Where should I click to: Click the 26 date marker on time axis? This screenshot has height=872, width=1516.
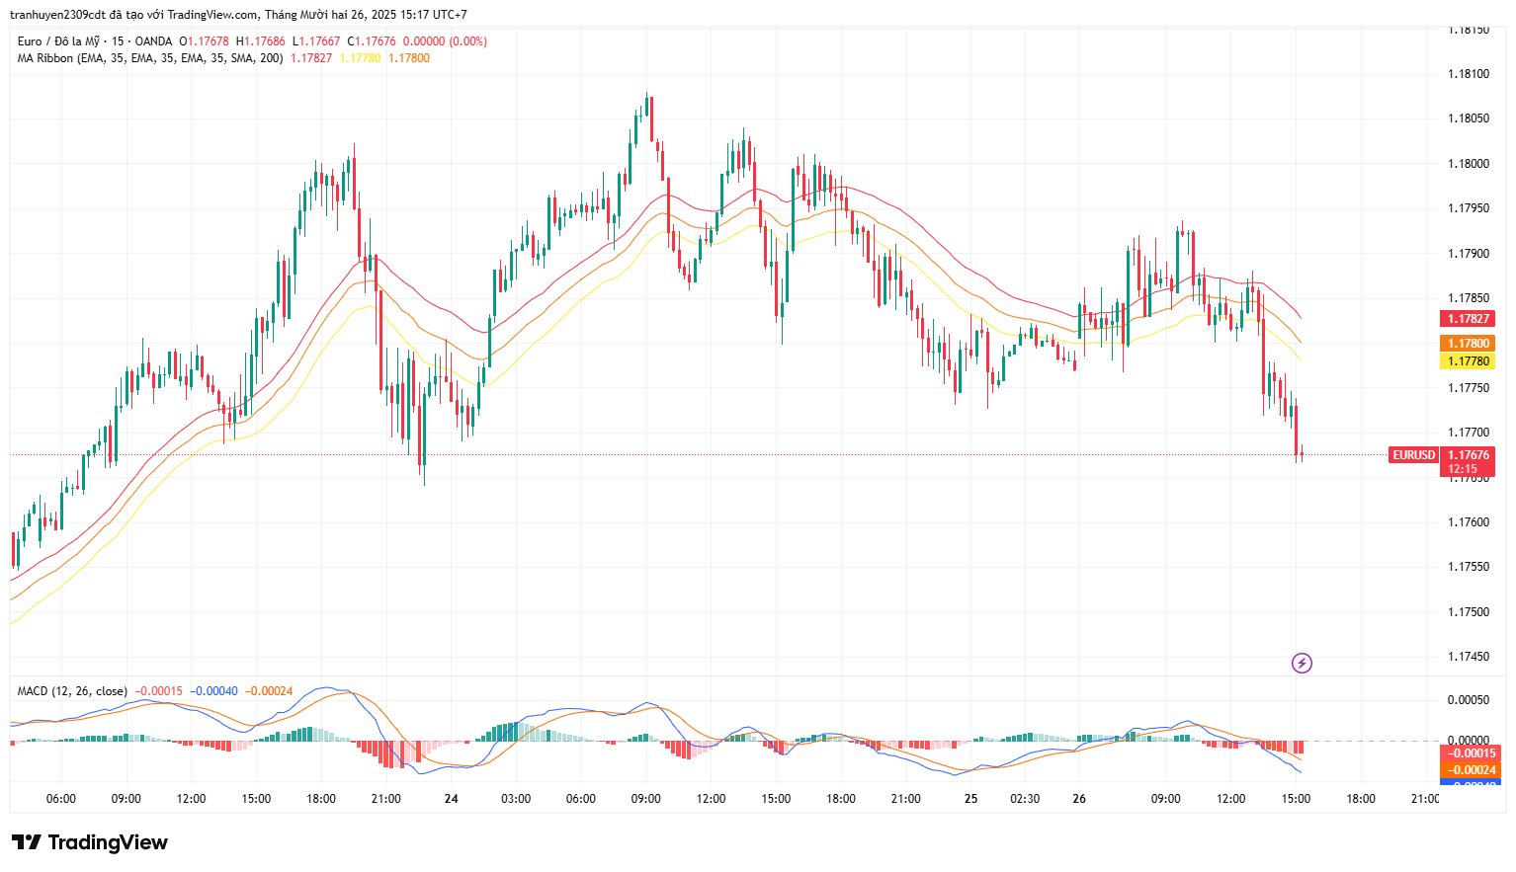coord(1079,799)
